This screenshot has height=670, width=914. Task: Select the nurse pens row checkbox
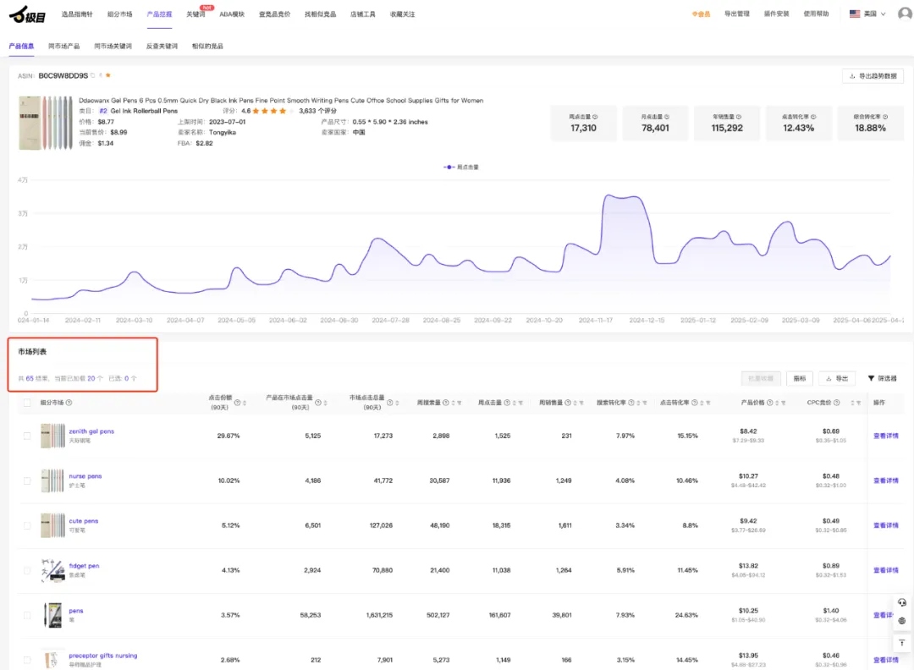(27, 481)
